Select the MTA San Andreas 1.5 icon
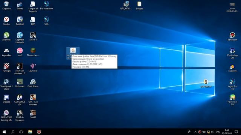This screenshot has height=135, width=241. pyautogui.click(x=20, y=69)
